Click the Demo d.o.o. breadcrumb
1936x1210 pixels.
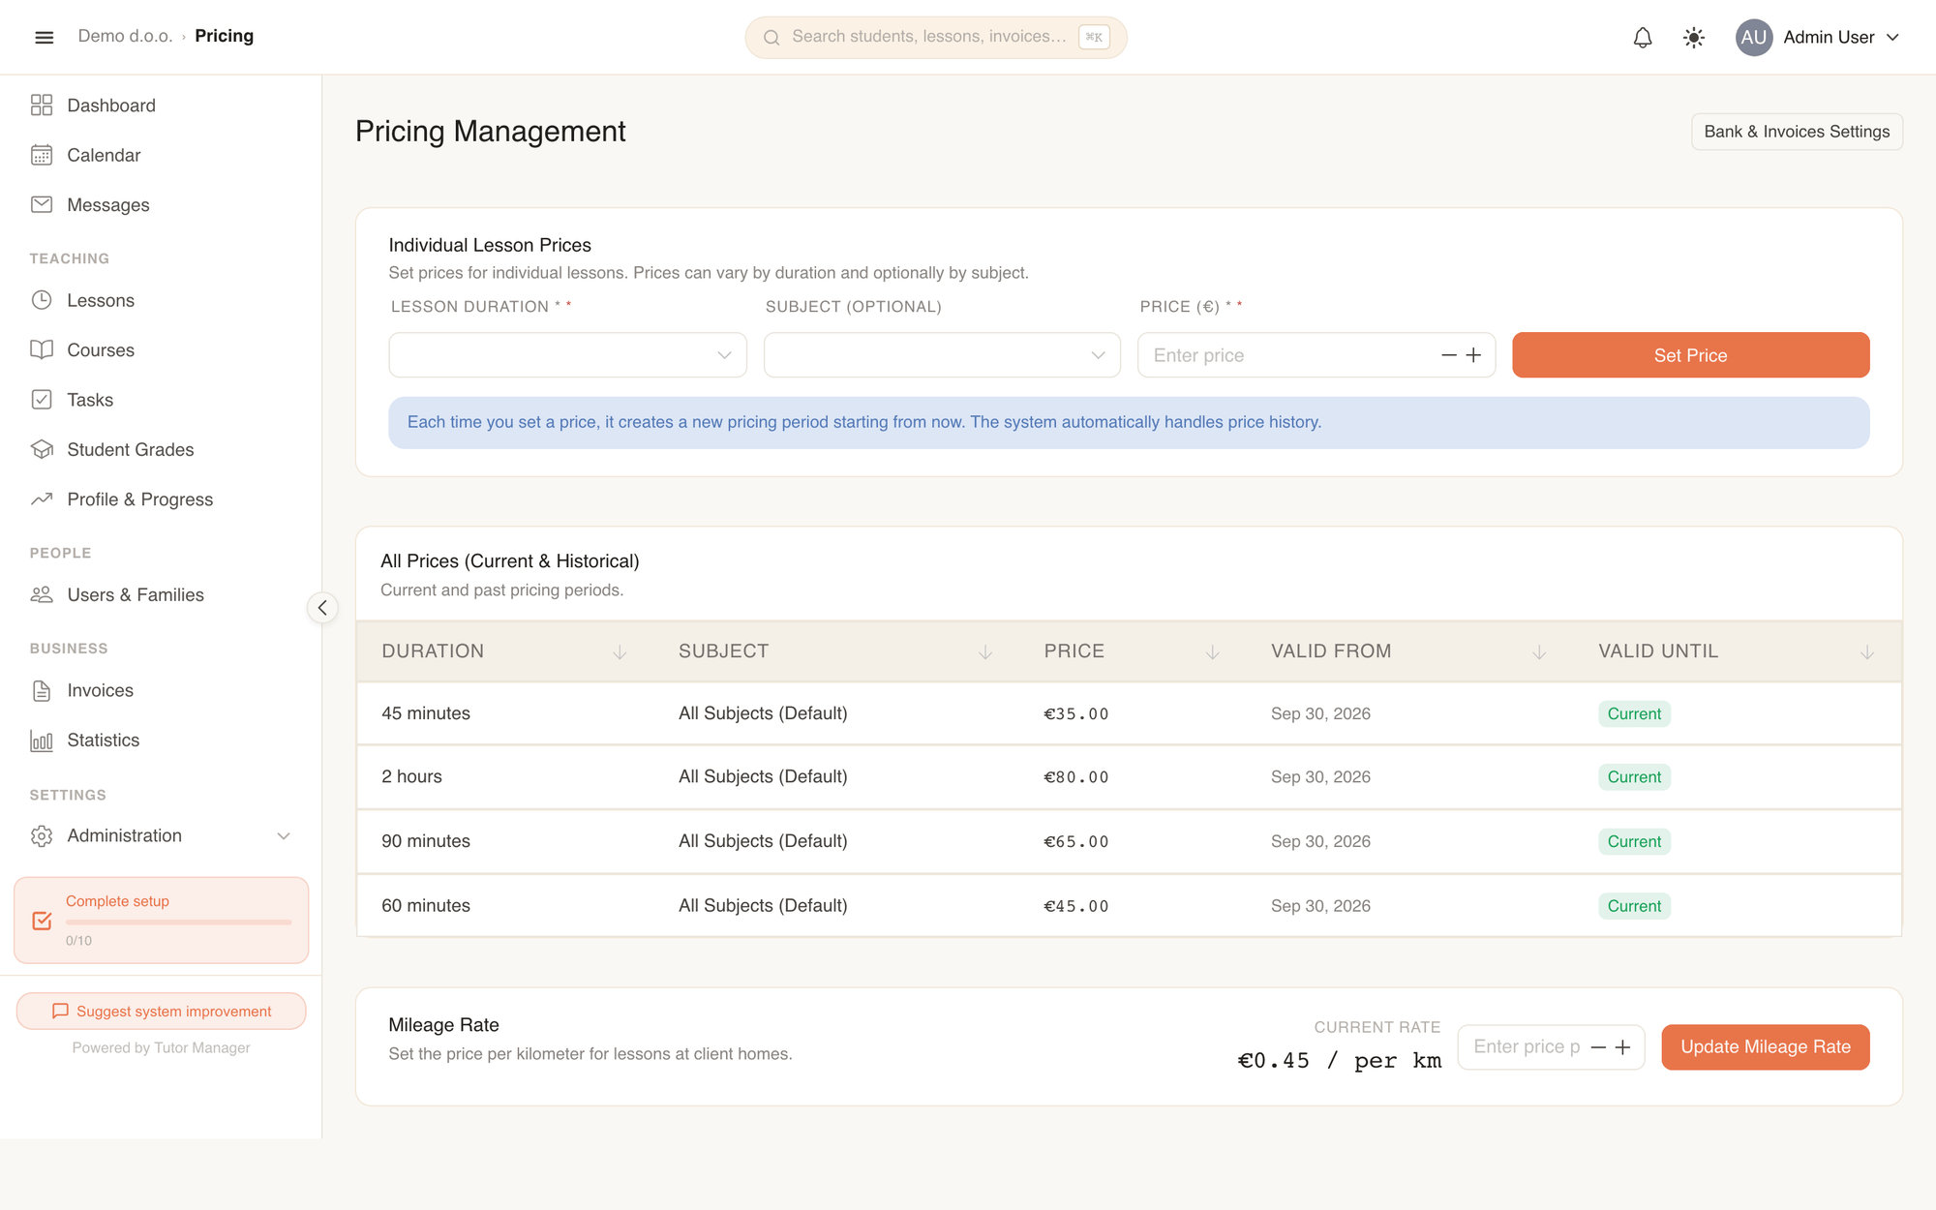point(125,36)
